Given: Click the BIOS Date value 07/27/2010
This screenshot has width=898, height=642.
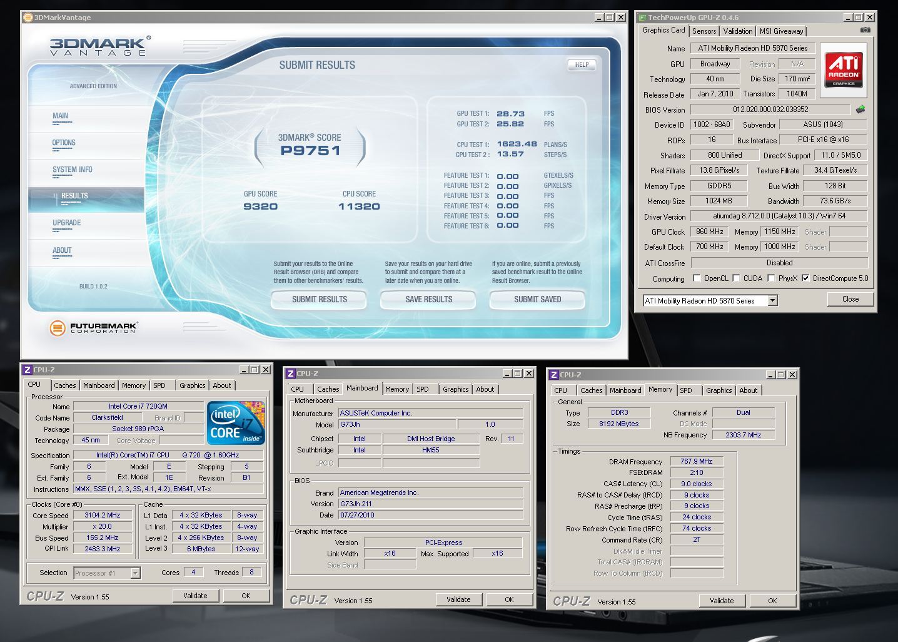Looking at the screenshot, I should [x=431, y=515].
